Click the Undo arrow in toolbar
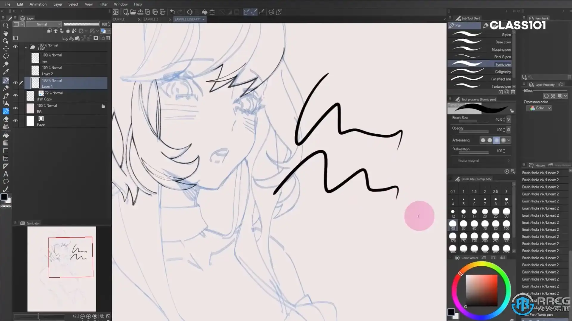572x321 pixels. (x=172, y=12)
